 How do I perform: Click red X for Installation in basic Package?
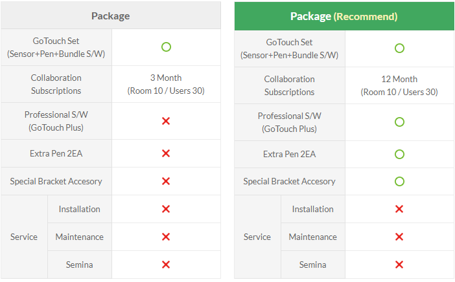pos(166,209)
